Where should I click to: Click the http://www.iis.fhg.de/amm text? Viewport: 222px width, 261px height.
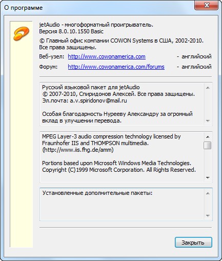tap(78, 150)
